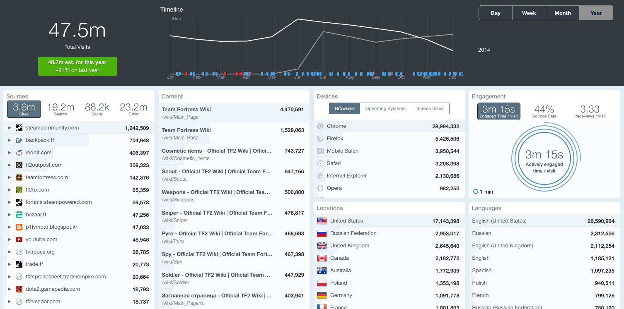Click the Canada flag icon

(322, 258)
